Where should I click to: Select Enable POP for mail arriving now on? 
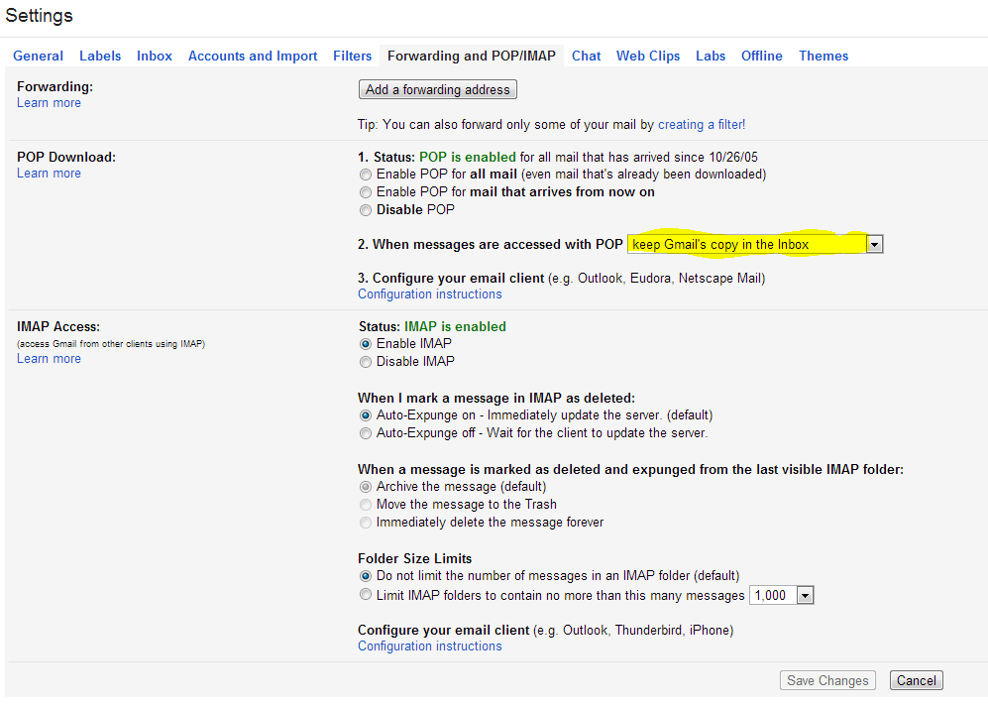pyautogui.click(x=366, y=192)
